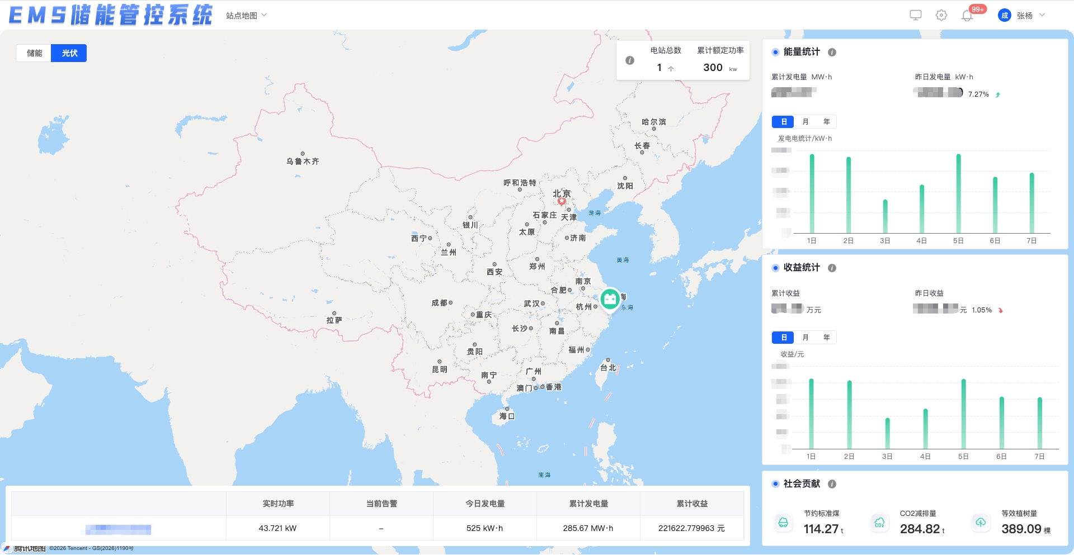The image size is (1074, 555).
Task: Click the info icon next to 收益统计
Action: click(832, 268)
